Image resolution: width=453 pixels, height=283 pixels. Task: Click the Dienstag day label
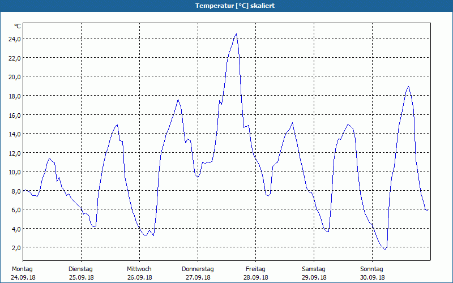pyautogui.click(x=80, y=269)
